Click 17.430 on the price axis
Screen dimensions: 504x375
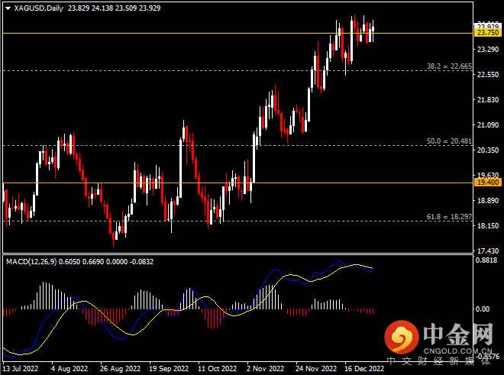click(x=487, y=251)
